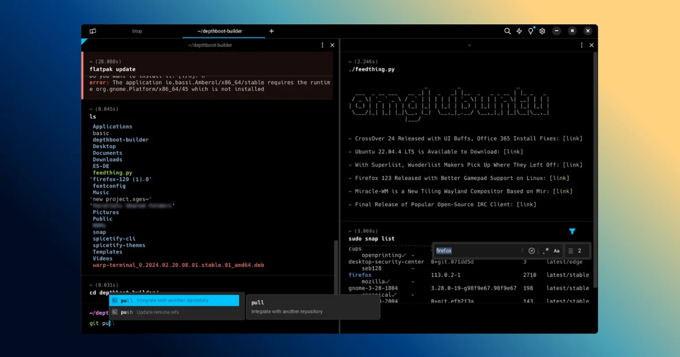Click the Downloads directory entry
The height and width of the screenshot is (357, 680).
click(x=107, y=160)
